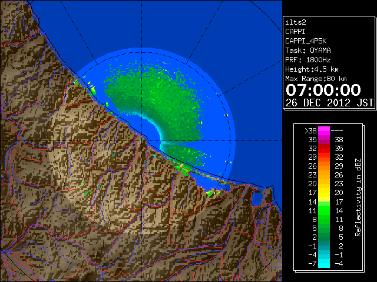The image size is (377, 282).
Task: Pick the red 32–35 dBZ color band
Action: click(x=324, y=149)
